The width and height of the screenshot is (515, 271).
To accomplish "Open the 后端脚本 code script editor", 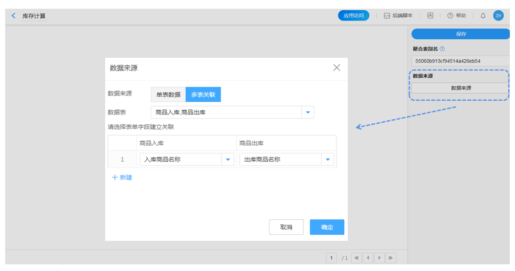I will click(x=398, y=16).
